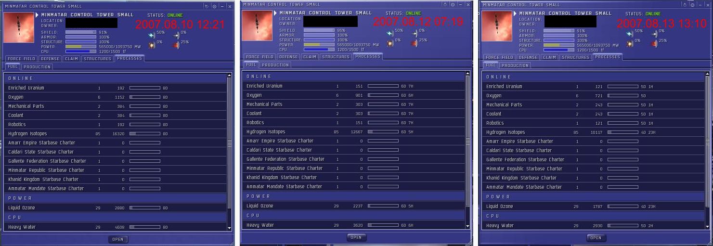713x246 pixels.
Task: Click the control tower portrait, 08.12 window
Action: (x=257, y=26)
